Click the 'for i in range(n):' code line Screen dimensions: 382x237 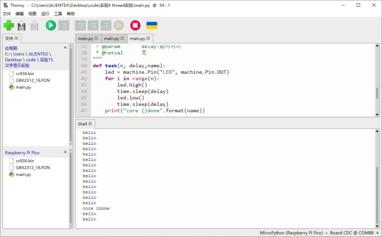[132, 78]
